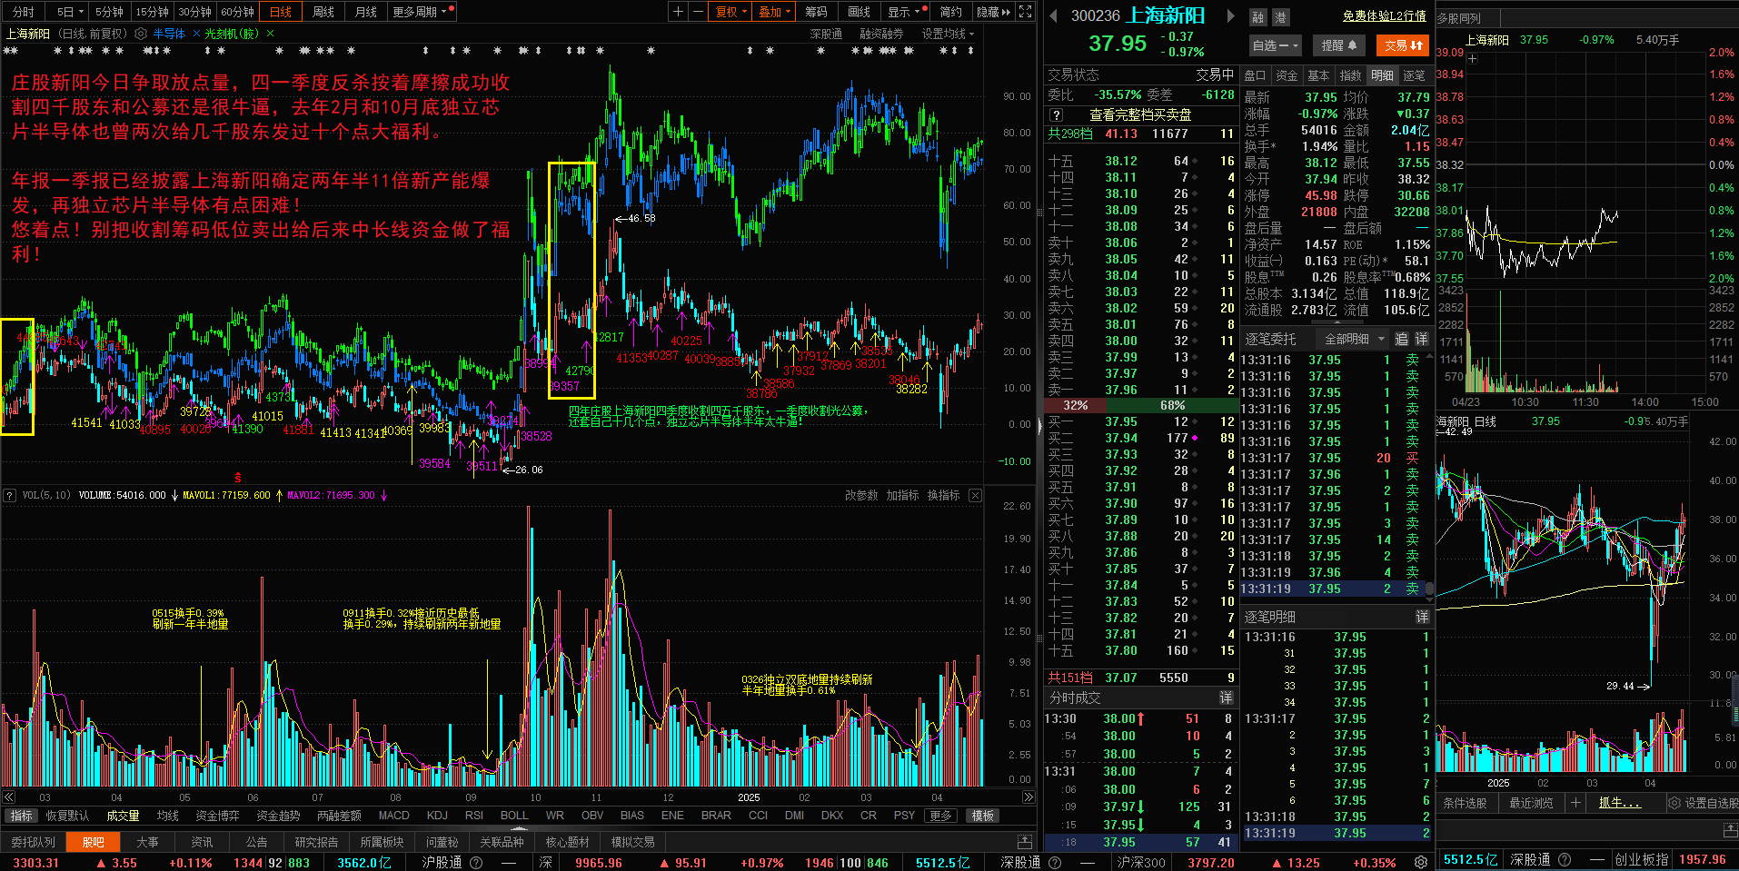Click the 港 Hong Kong connect badge
The image size is (1739, 871).
tap(1280, 17)
